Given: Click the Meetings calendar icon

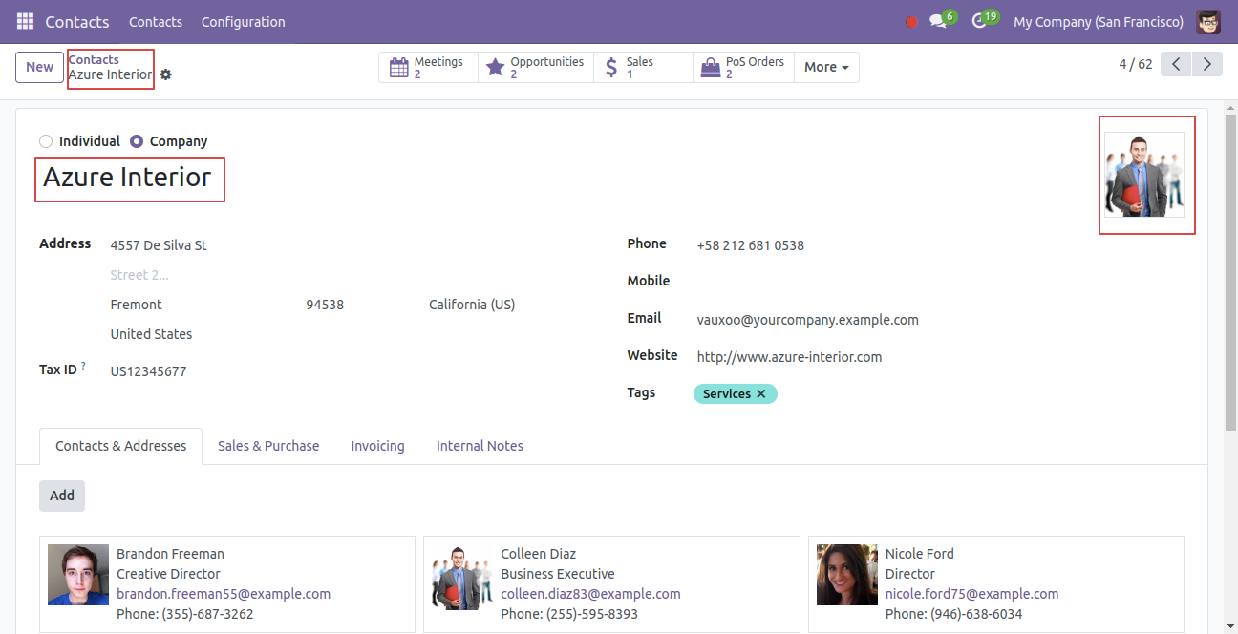Looking at the screenshot, I should click(399, 68).
